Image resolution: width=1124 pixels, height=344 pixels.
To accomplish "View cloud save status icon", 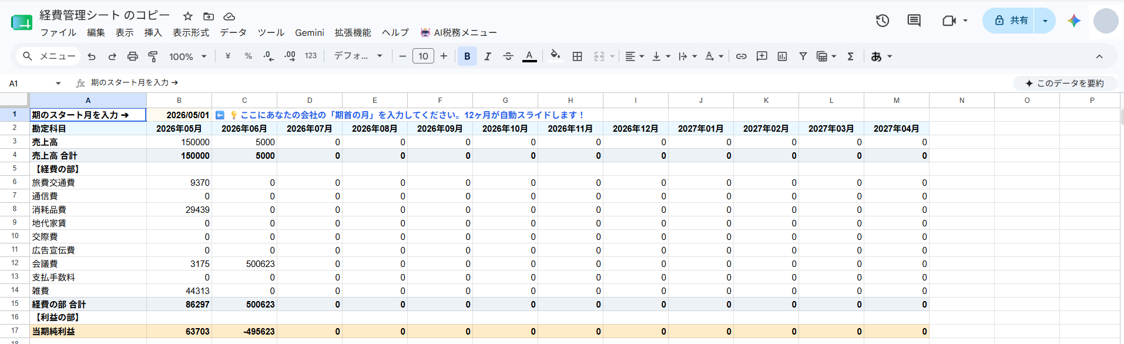I will pos(230,16).
